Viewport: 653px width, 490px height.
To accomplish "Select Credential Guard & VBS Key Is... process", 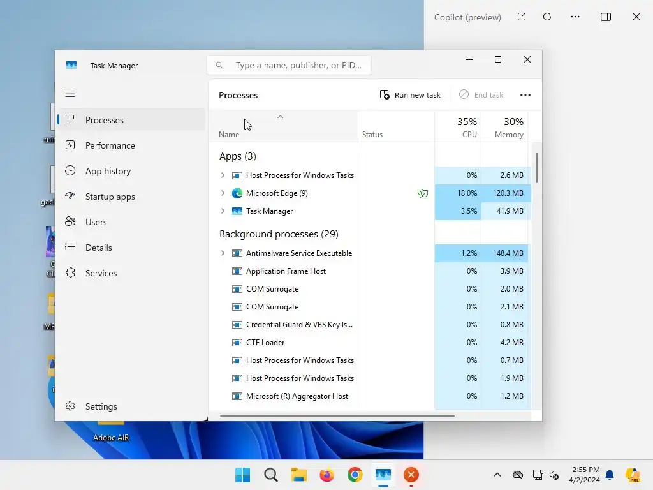I will [x=370, y=325].
